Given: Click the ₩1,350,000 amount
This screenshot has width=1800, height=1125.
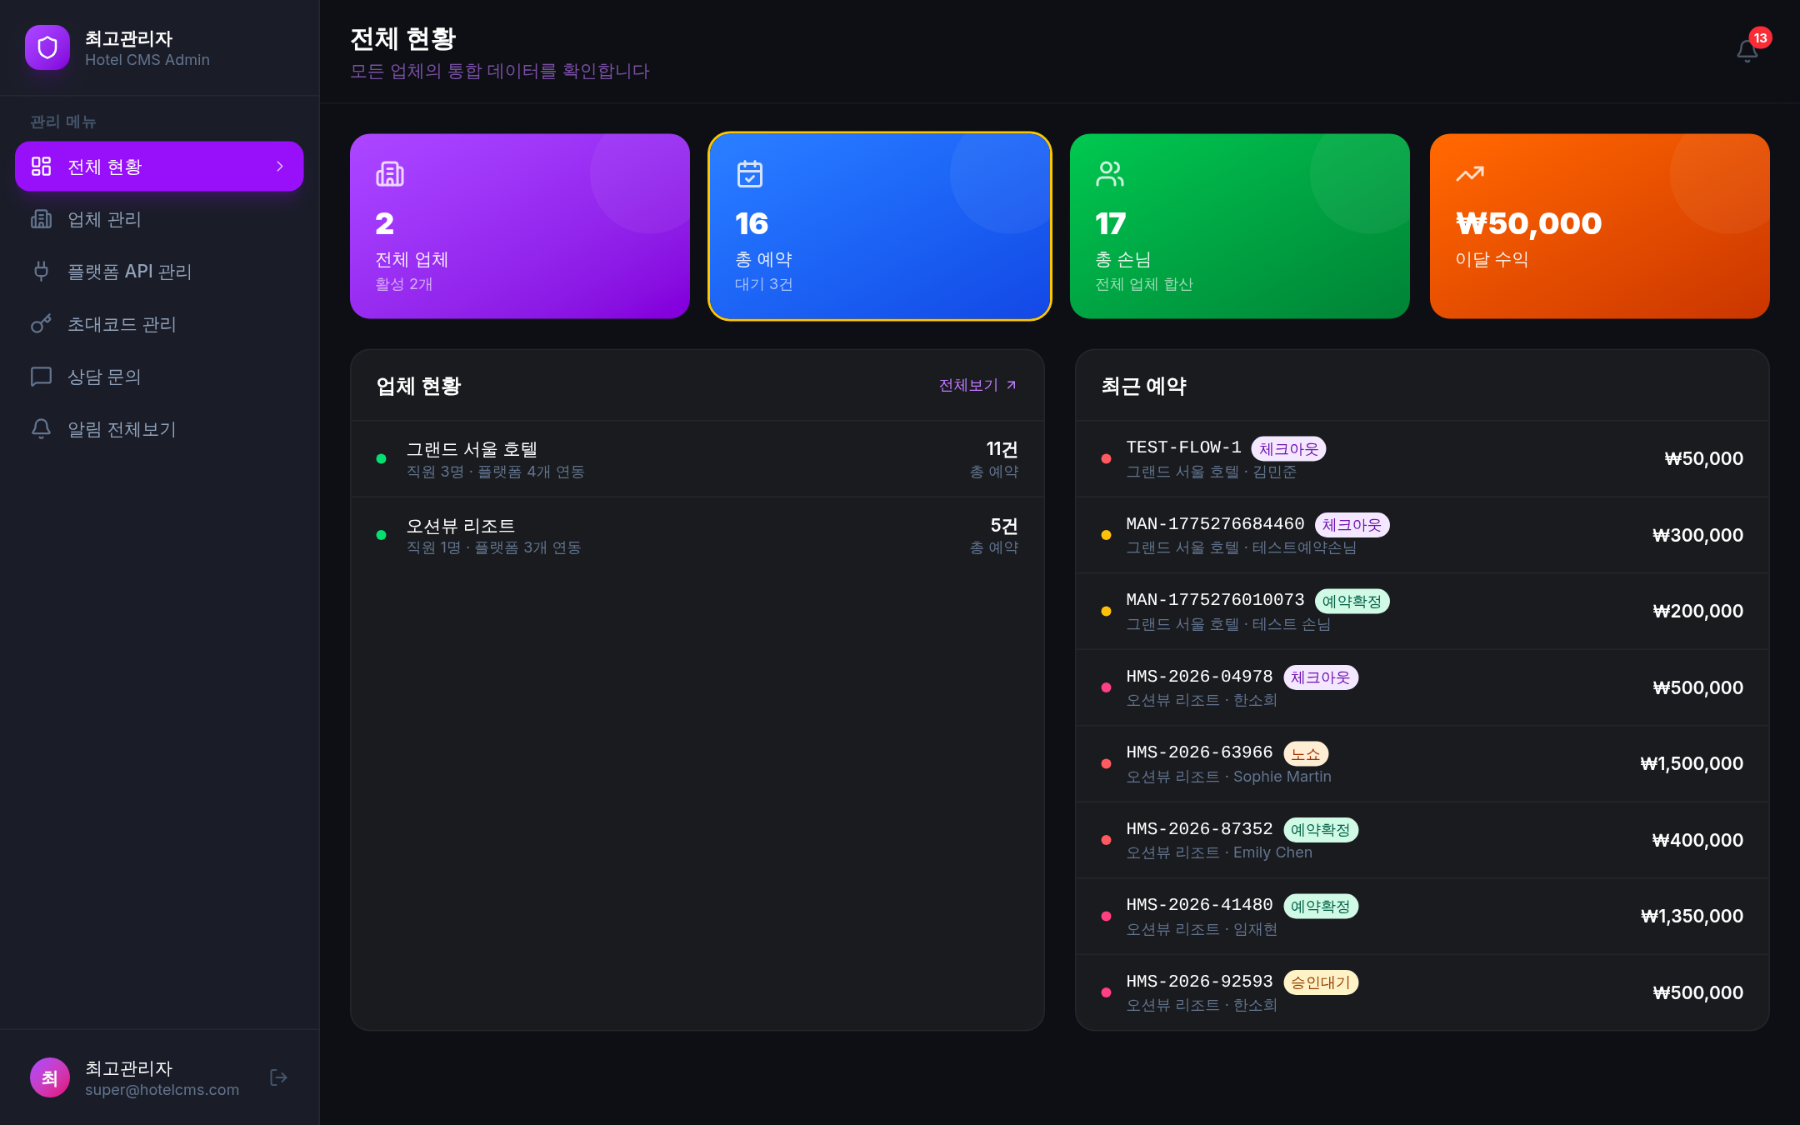Looking at the screenshot, I should tap(1692, 916).
